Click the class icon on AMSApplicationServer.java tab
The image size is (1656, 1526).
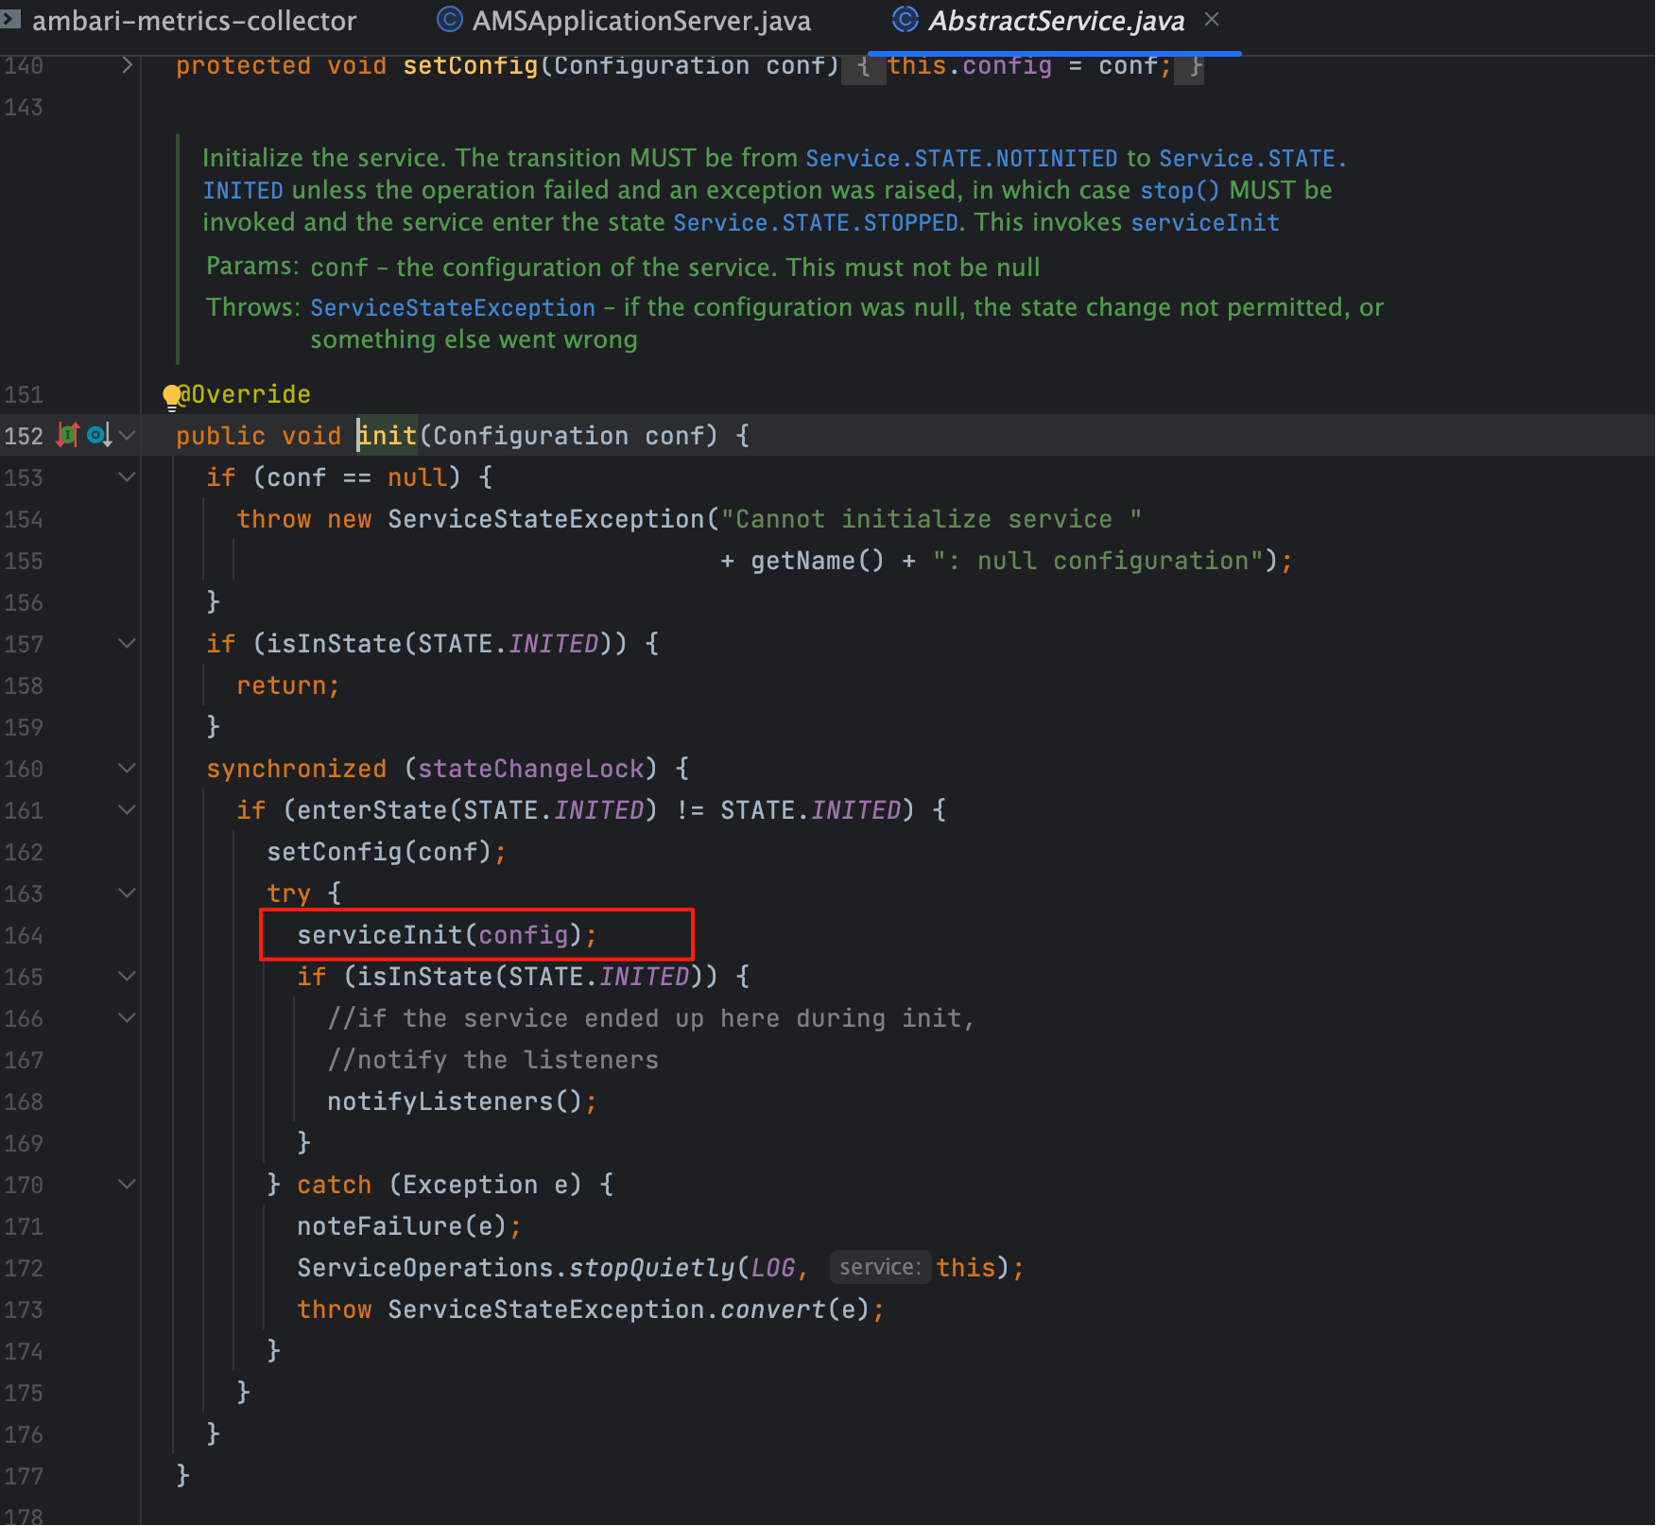pyautogui.click(x=449, y=19)
